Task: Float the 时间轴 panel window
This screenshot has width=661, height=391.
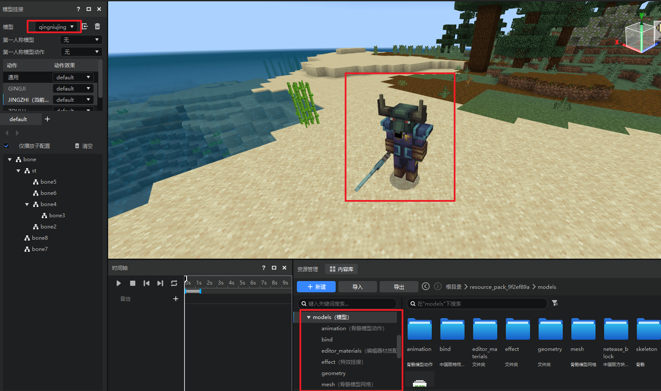Action: point(274,268)
